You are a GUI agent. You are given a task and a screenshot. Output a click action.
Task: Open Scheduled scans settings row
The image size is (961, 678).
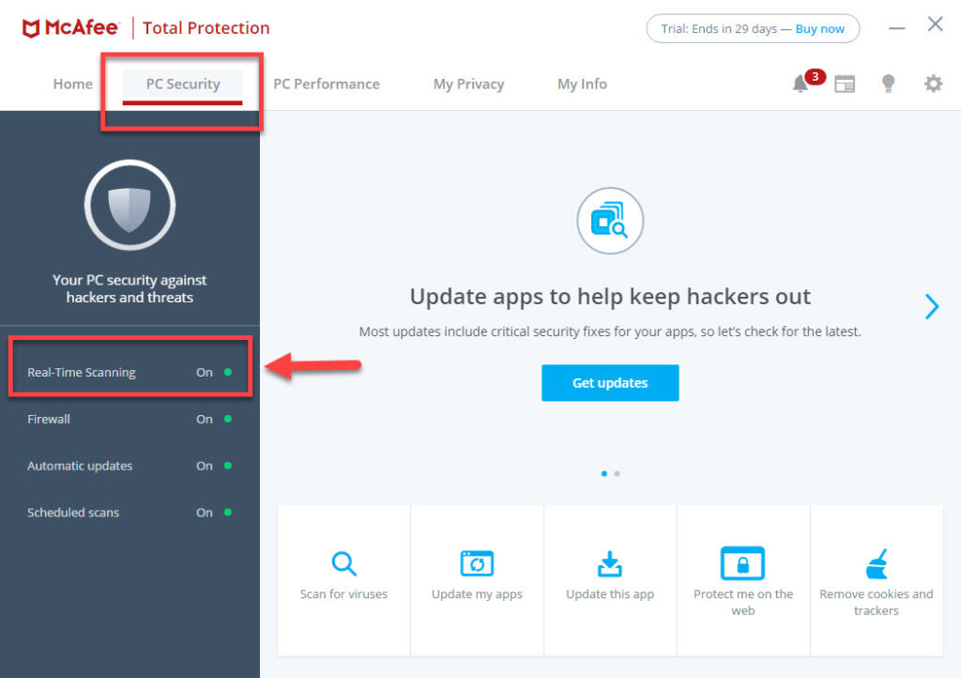(x=130, y=513)
